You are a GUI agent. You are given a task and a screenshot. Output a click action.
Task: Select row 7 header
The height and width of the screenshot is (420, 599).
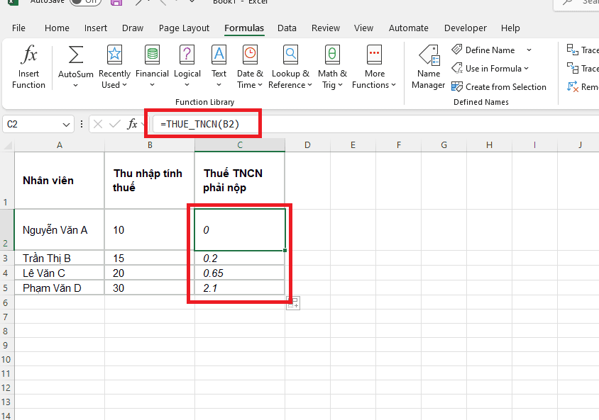[x=6, y=317]
